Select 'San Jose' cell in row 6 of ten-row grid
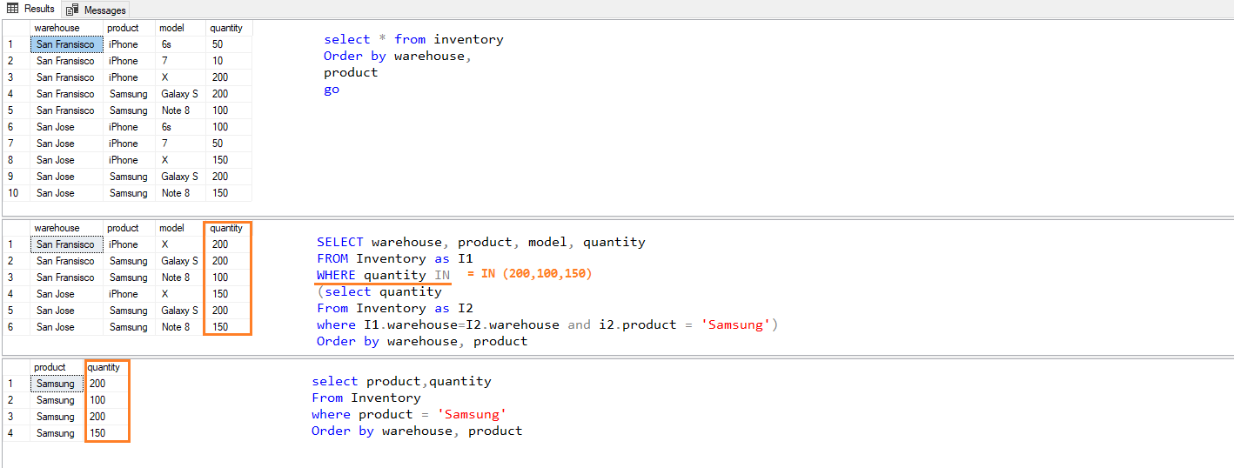 tap(67, 127)
